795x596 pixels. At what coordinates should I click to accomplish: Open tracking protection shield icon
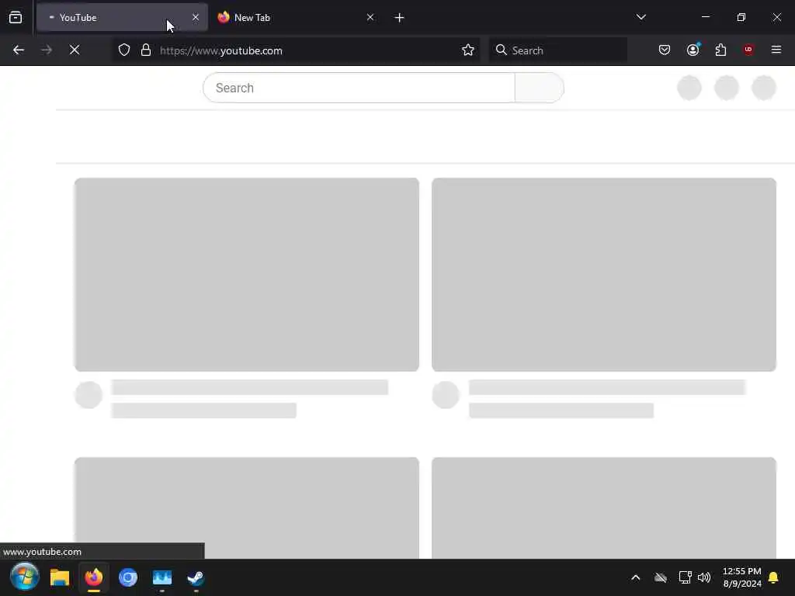[x=124, y=50]
